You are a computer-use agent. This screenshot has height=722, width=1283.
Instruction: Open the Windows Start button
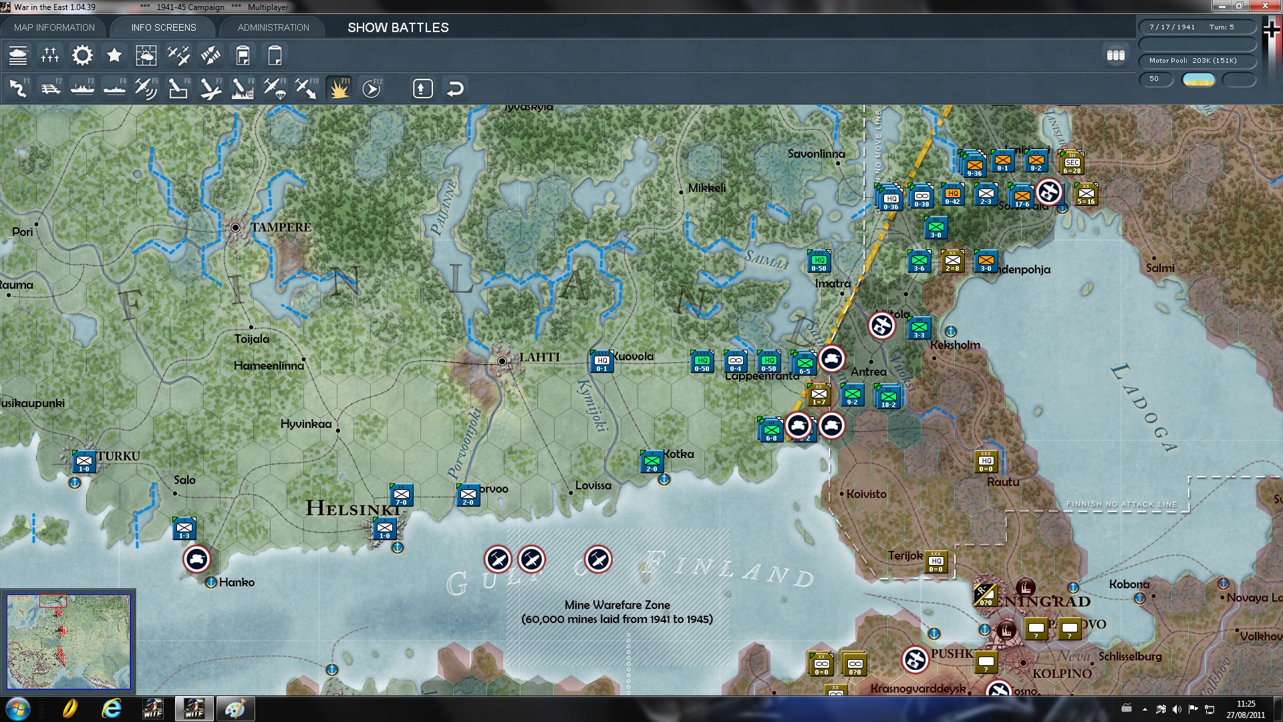click(x=17, y=709)
